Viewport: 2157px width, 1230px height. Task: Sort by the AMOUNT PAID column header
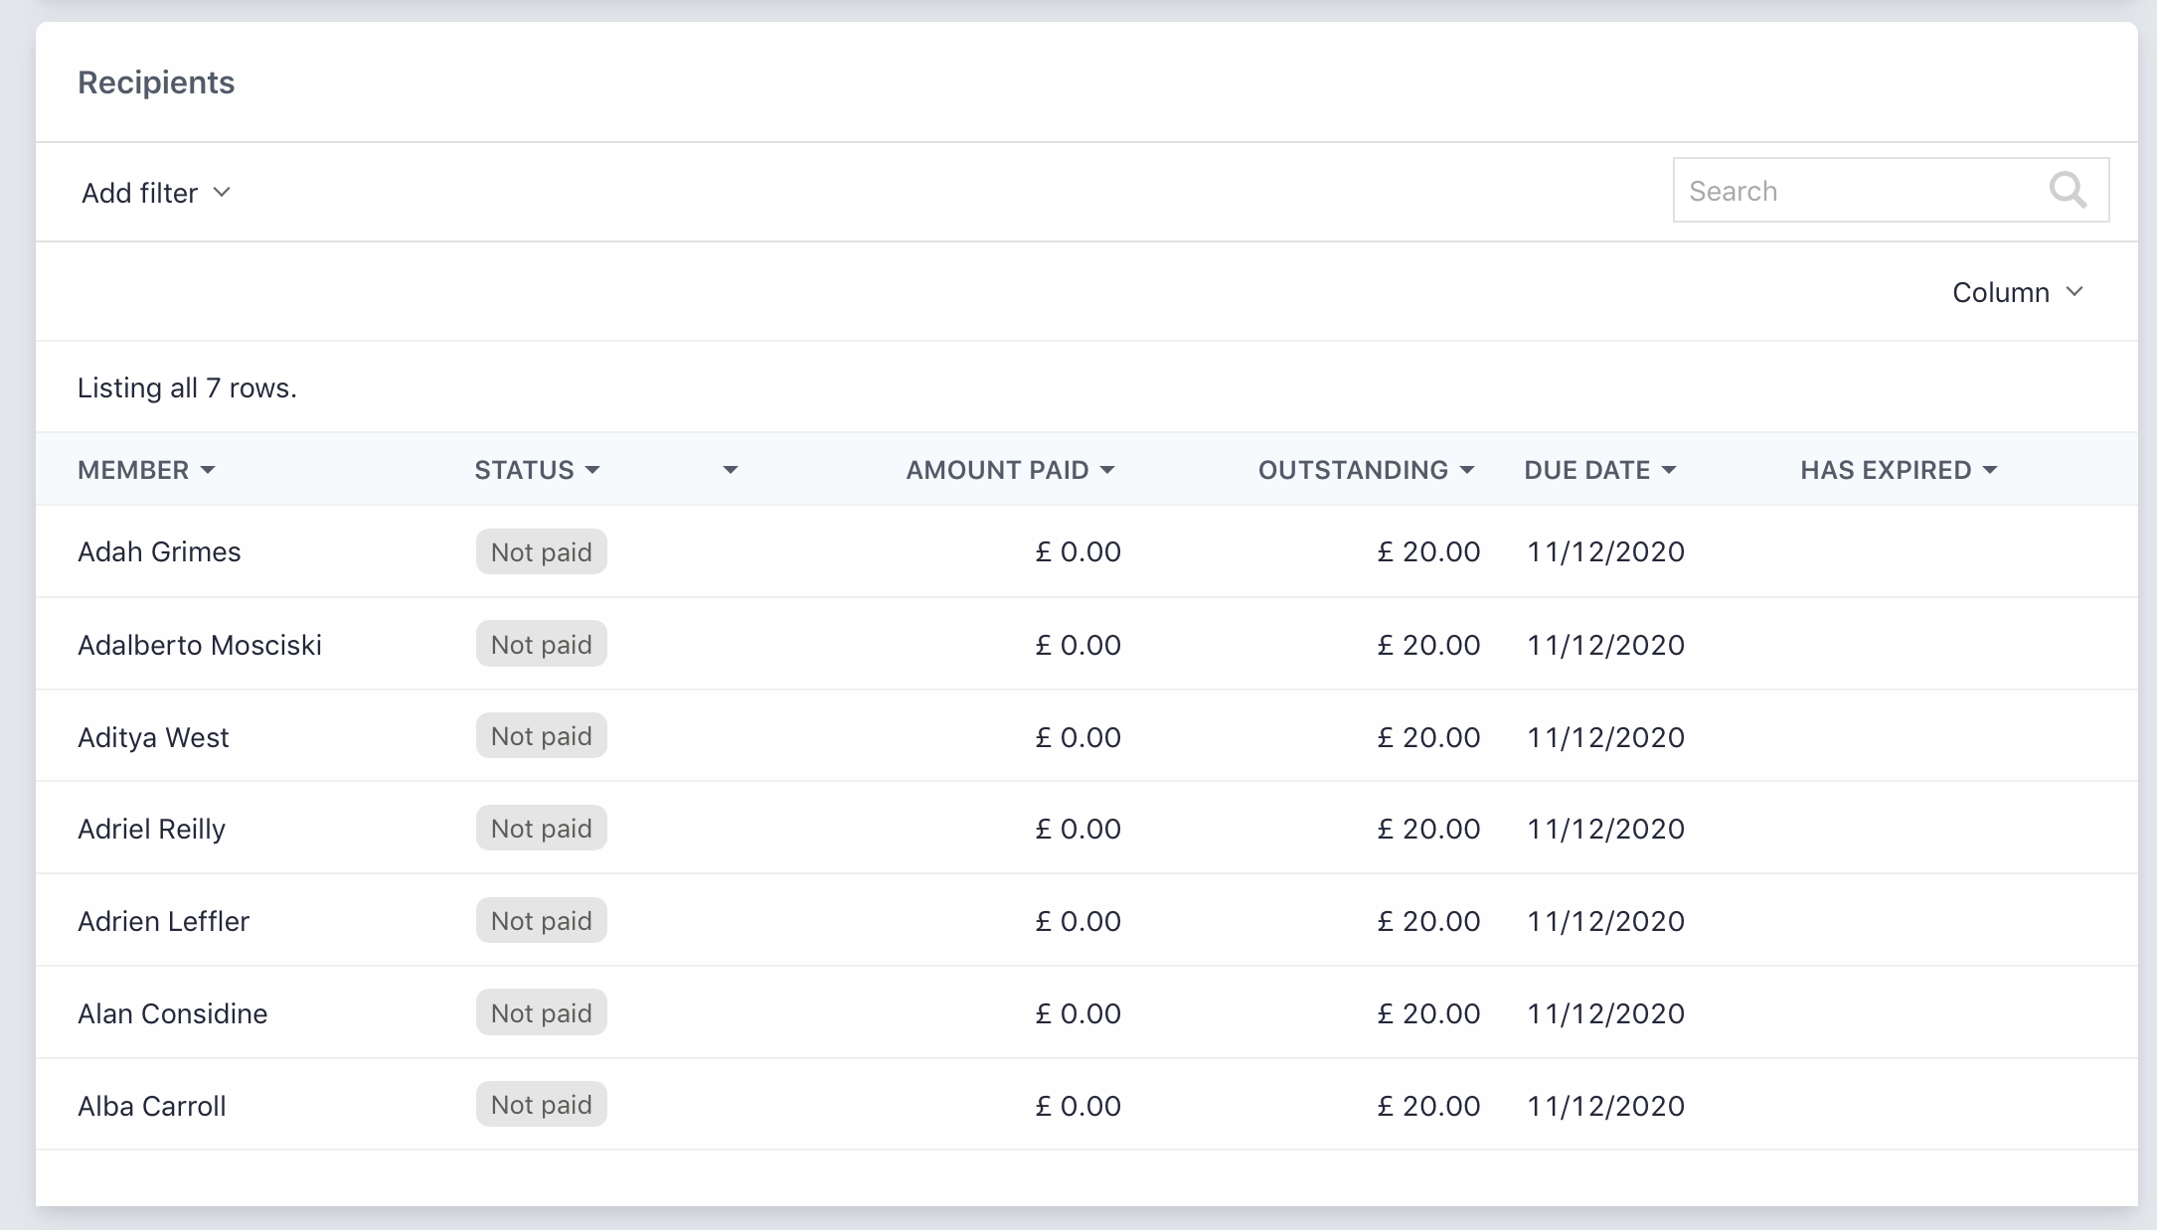pyautogui.click(x=1010, y=470)
